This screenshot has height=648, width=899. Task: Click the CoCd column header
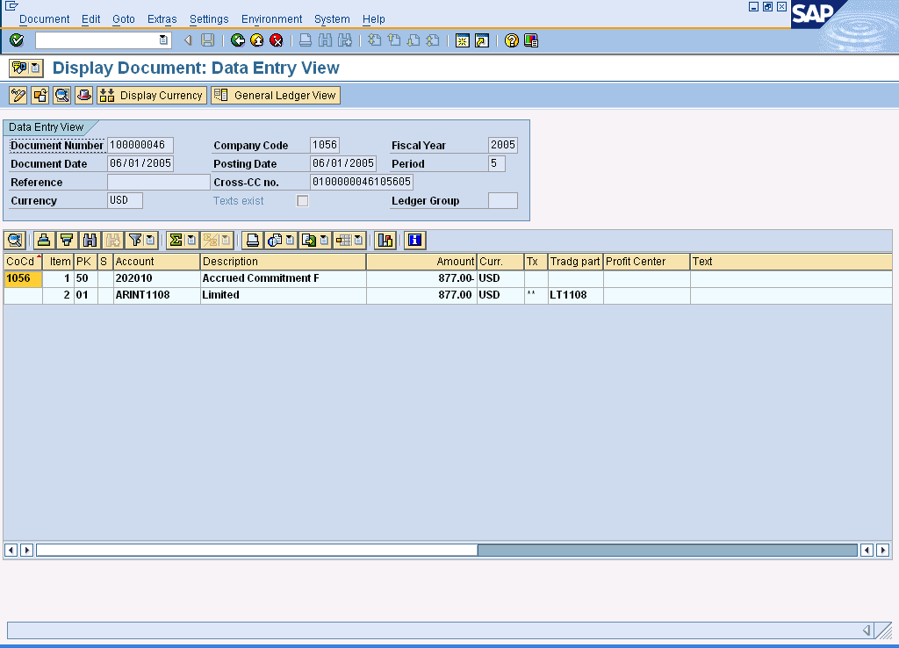tap(23, 262)
